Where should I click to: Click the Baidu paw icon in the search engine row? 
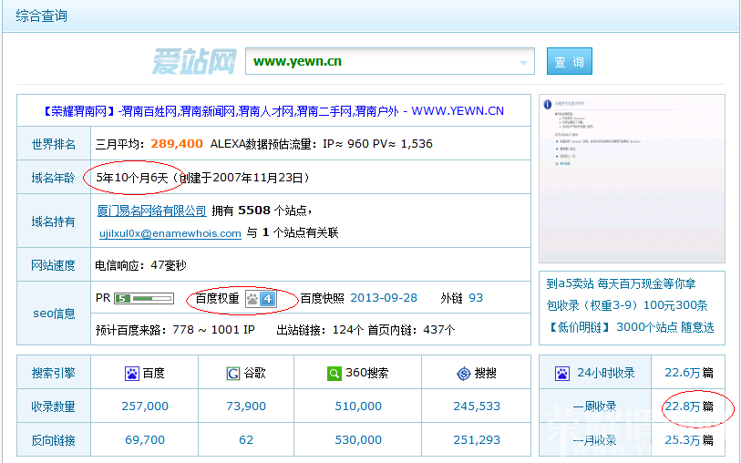point(132,374)
